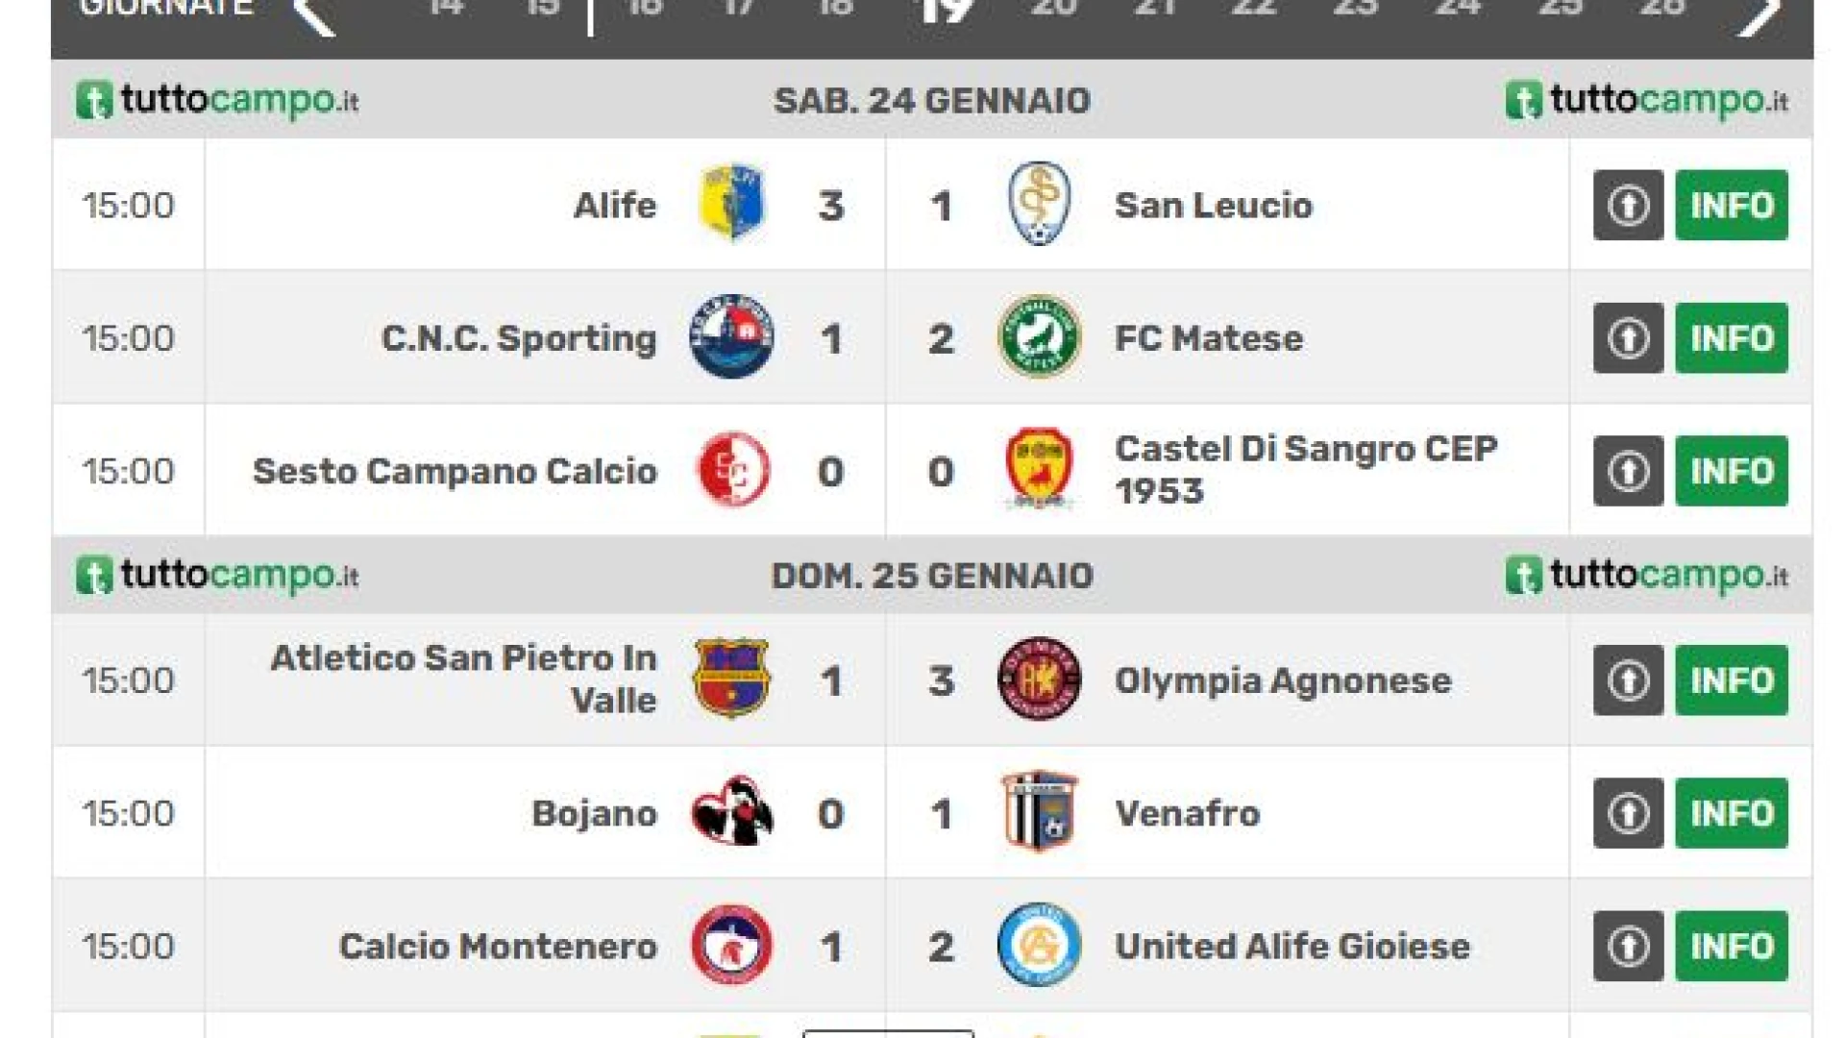Screen dimensions: 1845x1038
Task: Click the FC Matese team crest
Action: coord(1039,336)
